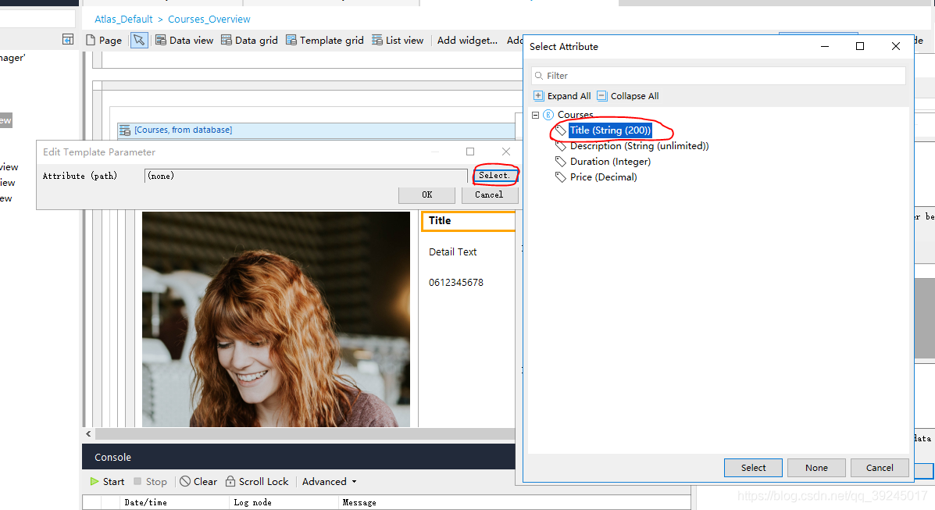Click the Clear console icon
The width and height of the screenshot is (935, 510).
185,481
